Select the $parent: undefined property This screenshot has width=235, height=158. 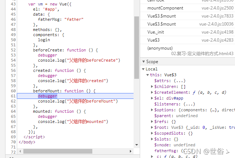pos(176,116)
